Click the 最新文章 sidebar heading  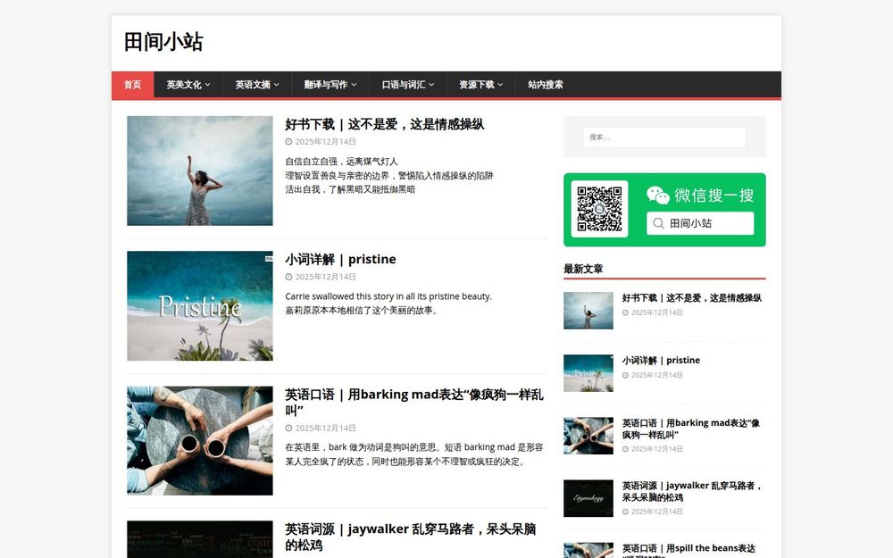pos(583,269)
